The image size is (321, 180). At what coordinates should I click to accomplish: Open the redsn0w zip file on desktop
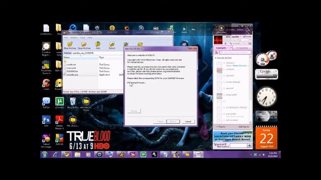(86, 104)
